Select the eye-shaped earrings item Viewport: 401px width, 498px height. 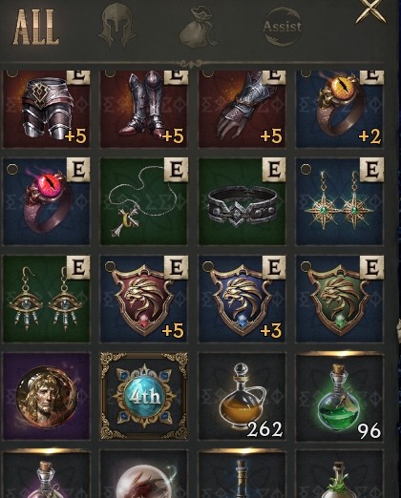tap(47, 299)
